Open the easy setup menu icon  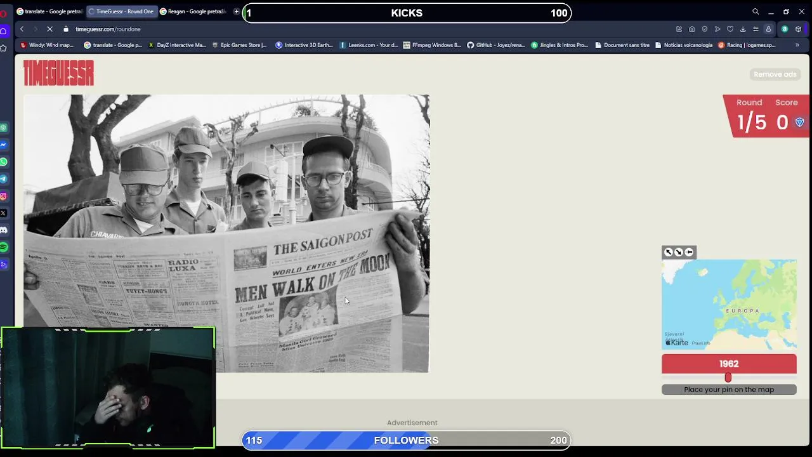[x=756, y=29]
